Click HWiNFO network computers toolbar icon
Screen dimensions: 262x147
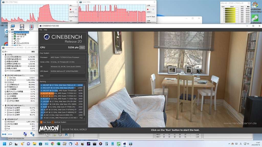click(x=32, y=134)
